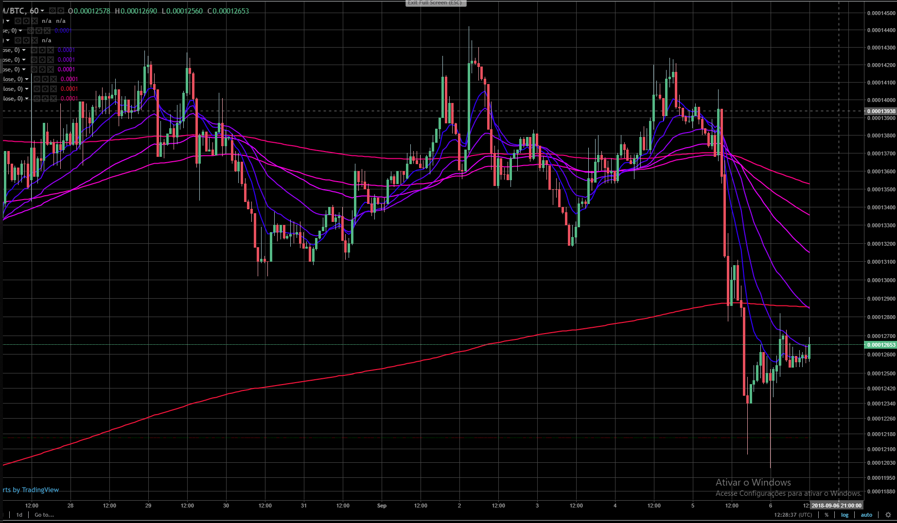Remove the indicator with a single 'n/a' value
The image size is (897, 523).
click(x=35, y=40)
